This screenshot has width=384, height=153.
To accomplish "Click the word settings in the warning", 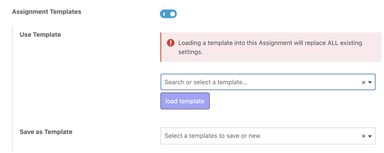I will pyautogui.click(x=190, y=52).
